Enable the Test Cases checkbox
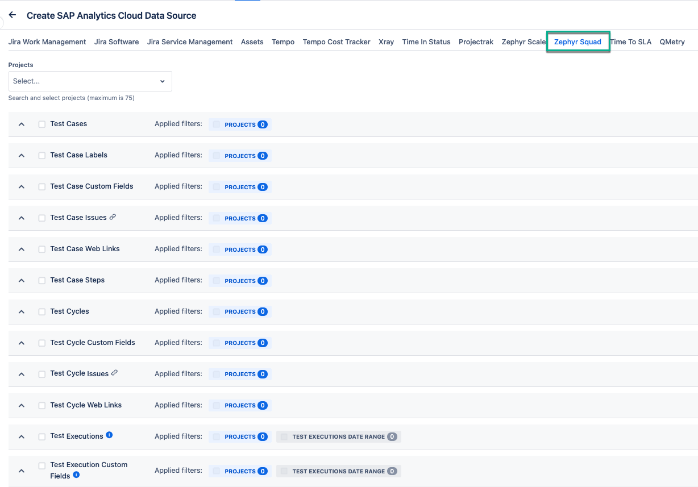Image resolution: width=698 pixels, height=487 pixels. click(42, 124)
